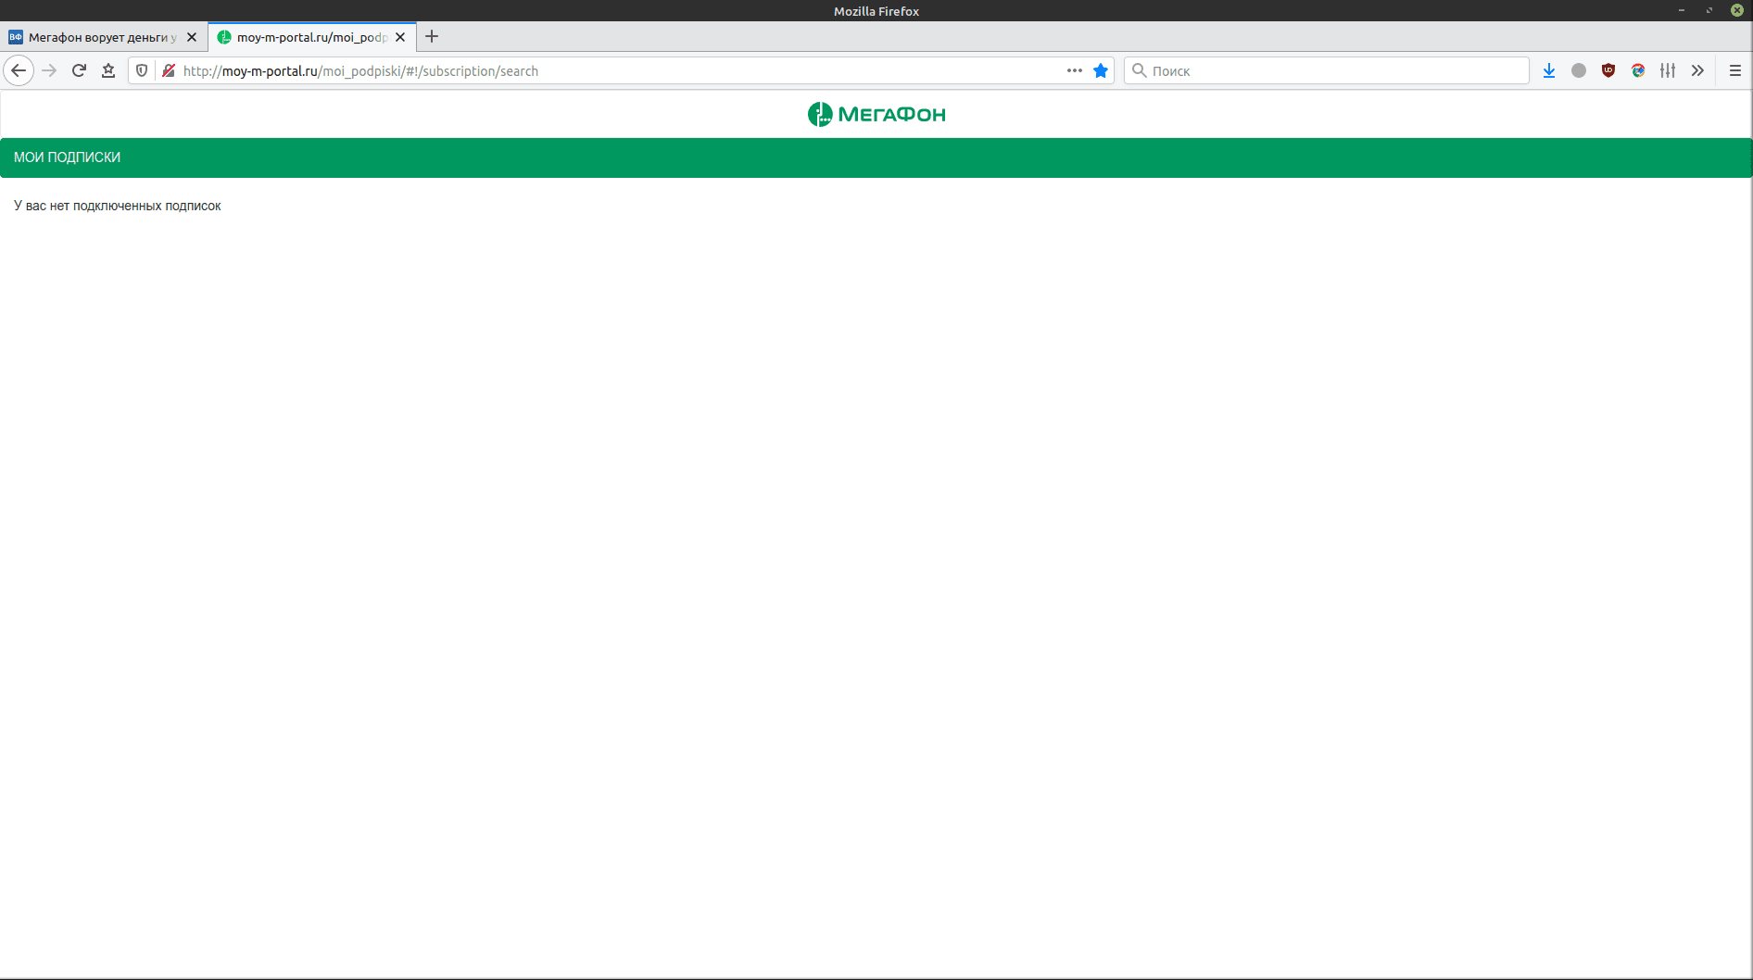Open a new tab with plus button

coord(432,37)
